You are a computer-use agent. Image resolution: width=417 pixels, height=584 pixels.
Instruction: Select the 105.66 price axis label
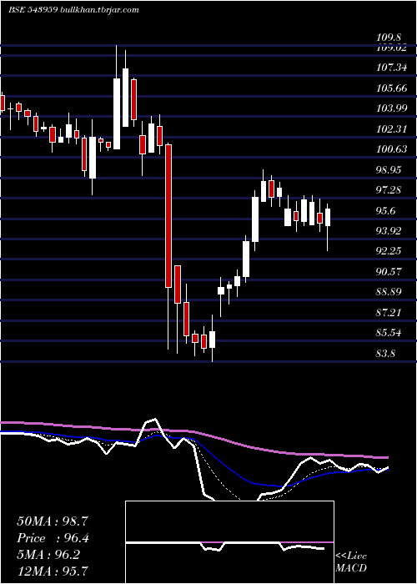pos(391,88)
